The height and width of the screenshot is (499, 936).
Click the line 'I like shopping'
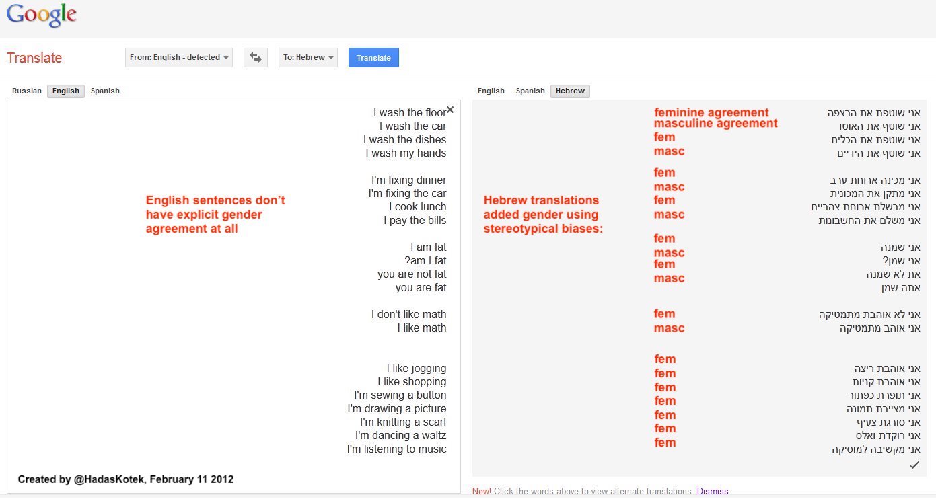click(x=412, y=382)
